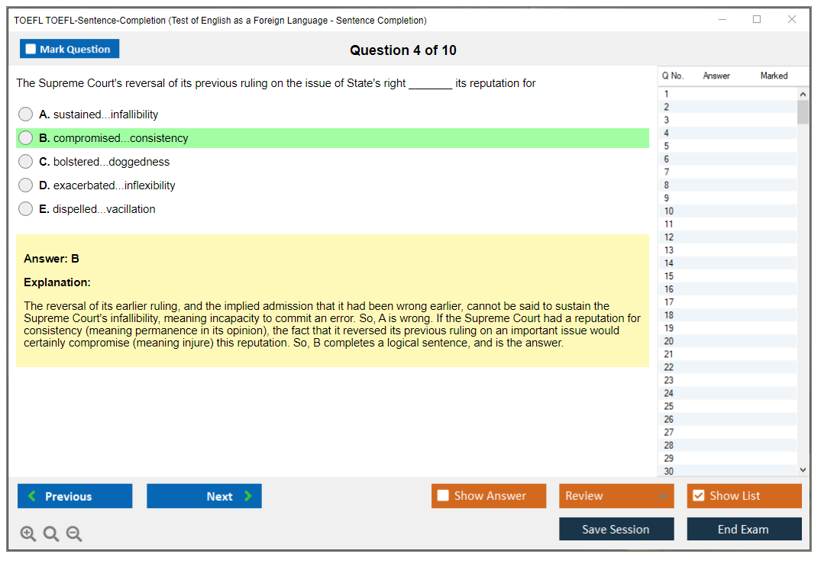Select option D exacerbated...inflexibility
This screenshot has width=821, height=561.
[x=26, y=185]
